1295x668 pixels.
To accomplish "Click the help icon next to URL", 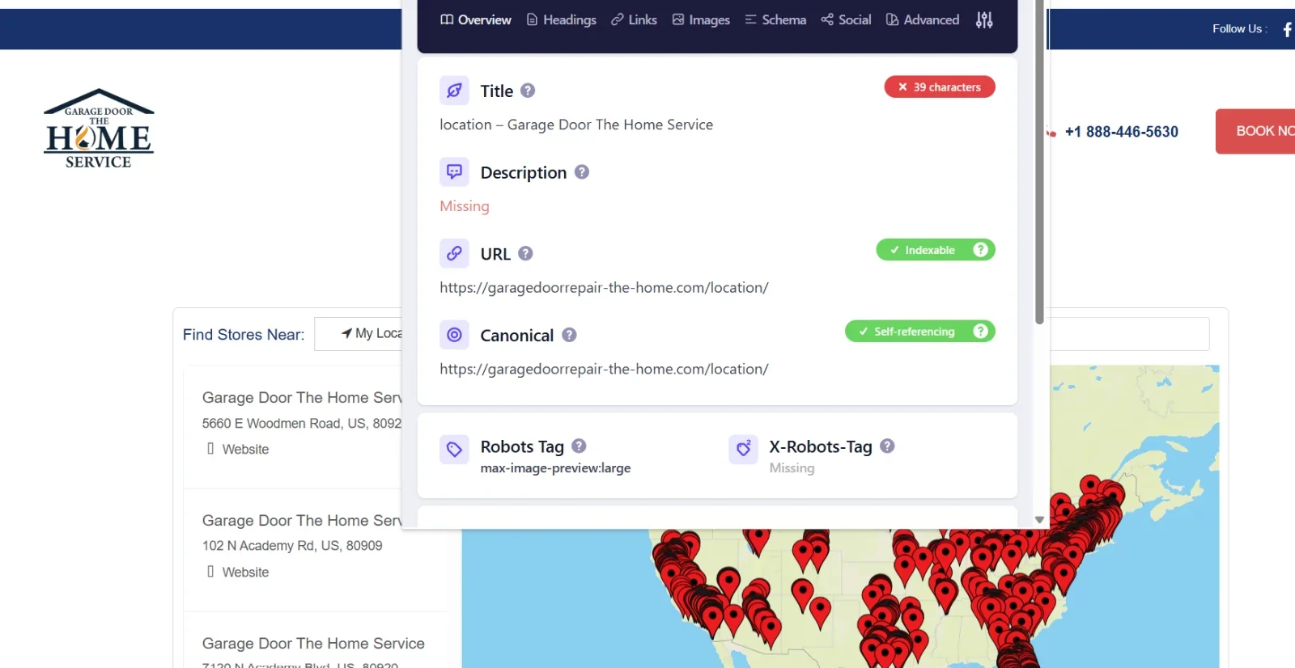I will (525, 253).
